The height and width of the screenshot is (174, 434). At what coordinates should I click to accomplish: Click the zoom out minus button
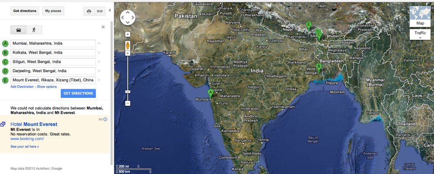point(128,103)
